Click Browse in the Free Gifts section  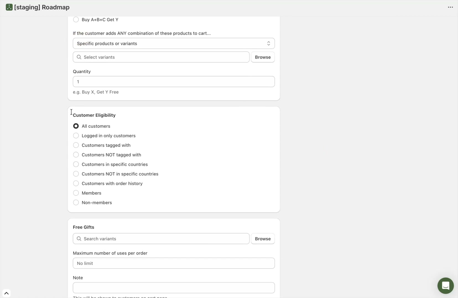coord(262,239)
